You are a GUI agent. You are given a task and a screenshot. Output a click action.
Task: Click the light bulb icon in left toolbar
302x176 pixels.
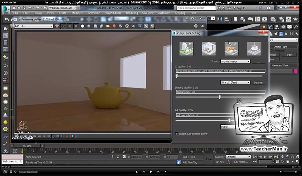click(5, 57)
